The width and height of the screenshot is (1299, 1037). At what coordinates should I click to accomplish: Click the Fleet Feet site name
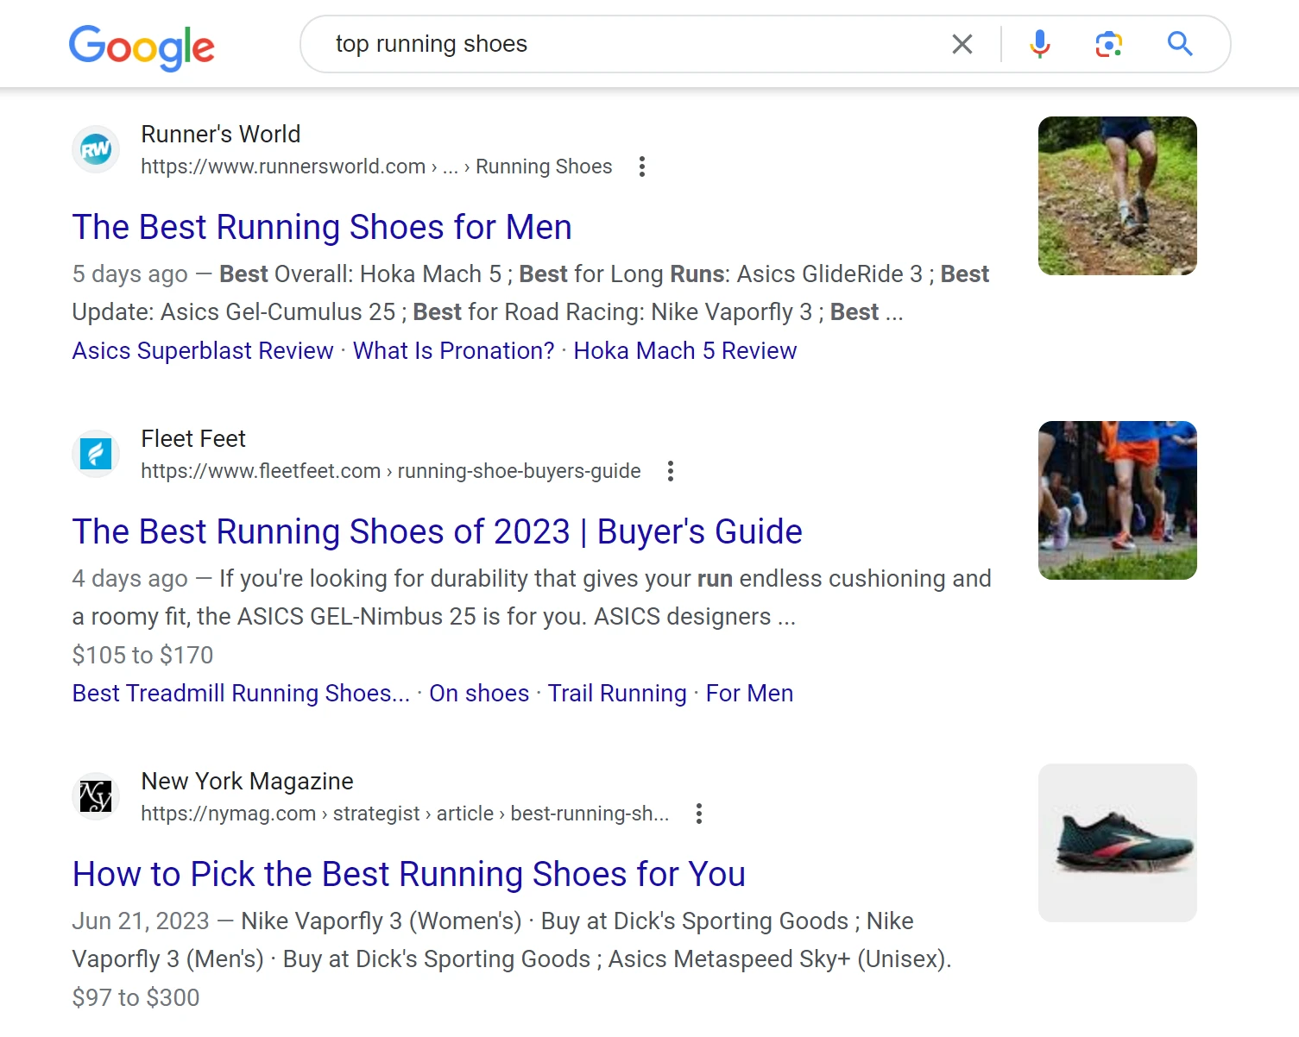[193, 439]
